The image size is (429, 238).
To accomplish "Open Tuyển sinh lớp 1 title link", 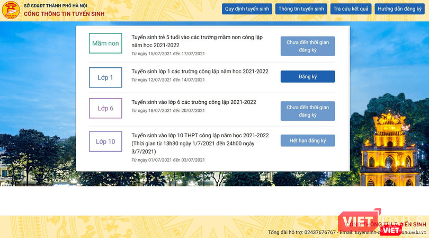I will click(x=200, y=72).
